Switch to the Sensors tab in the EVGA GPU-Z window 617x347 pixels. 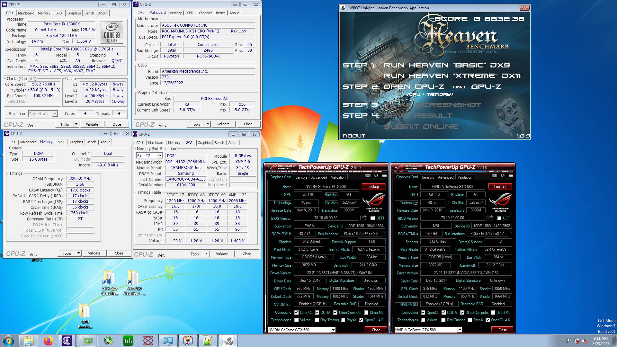click(301, 177)
